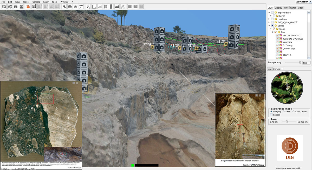Image resolution: width=312 pixels, height=170 pixels.
Task: Open the Travel menu
Action: [26, 2]
